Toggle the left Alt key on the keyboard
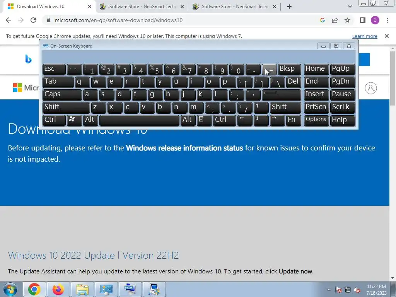The image size is (396, 297). click(x=90, y=120)
